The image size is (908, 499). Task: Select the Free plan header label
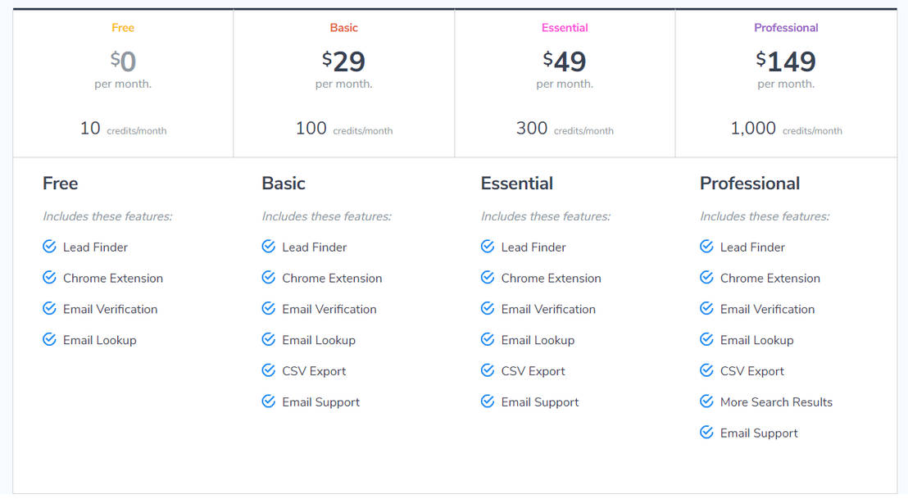122,27
